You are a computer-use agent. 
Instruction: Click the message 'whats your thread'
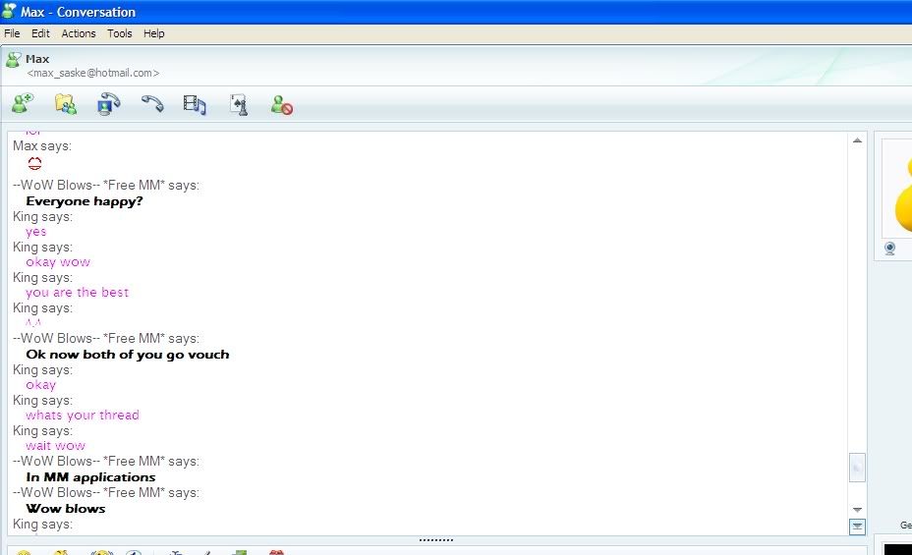[83, 415]
